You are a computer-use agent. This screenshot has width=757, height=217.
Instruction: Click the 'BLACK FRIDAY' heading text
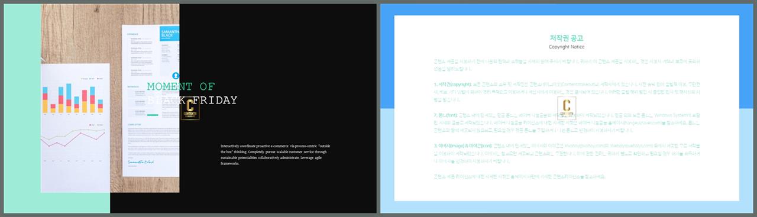(193, 101)
